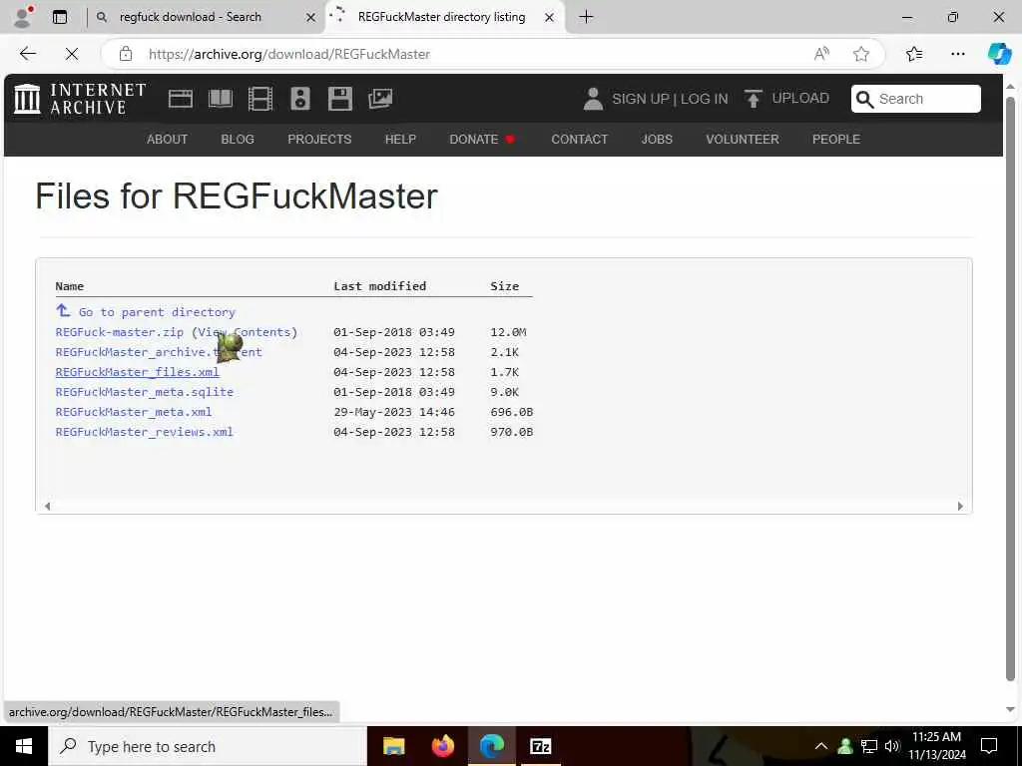Image resolution: width=1022 pixels, height=766 pixels.
Task: Click the browser address bar URL
Action: click(x=289, y=54)
